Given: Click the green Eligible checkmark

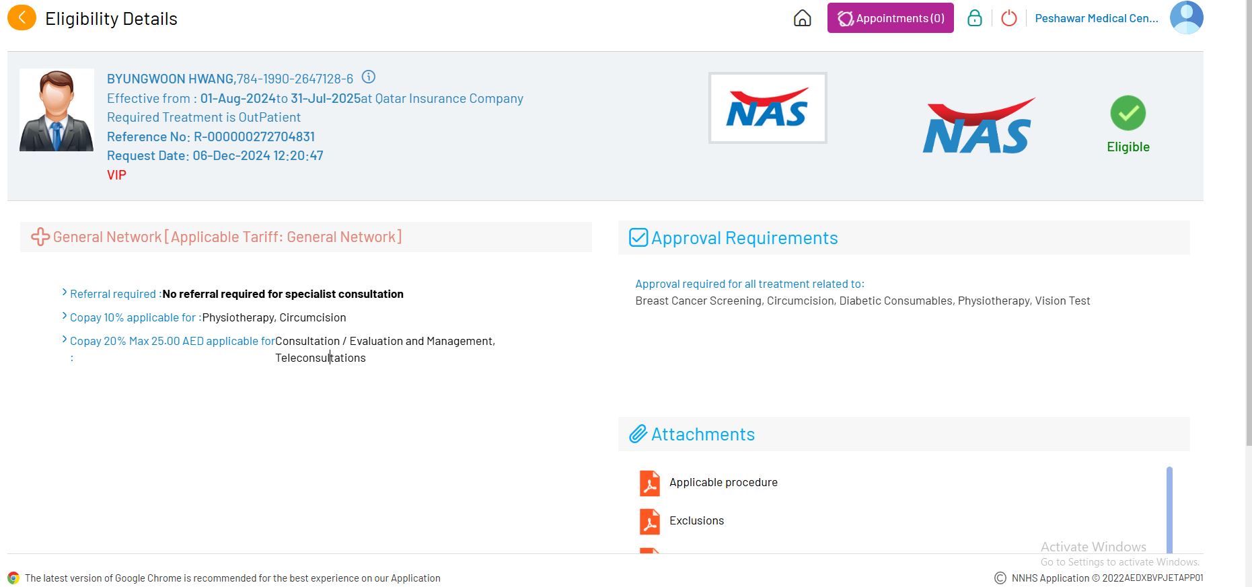Looking at the screenshot, I should pyautogui.click(x=1128, y=114).
